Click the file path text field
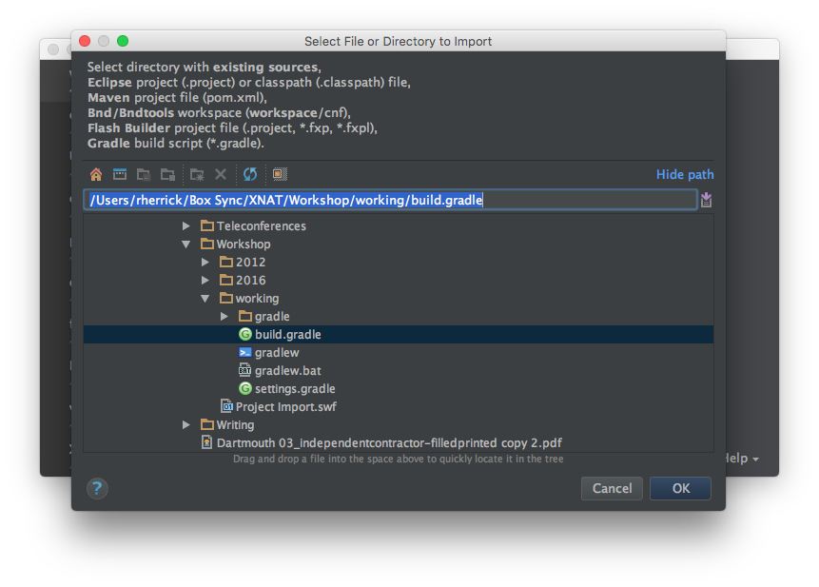The width and height of the screenshot is (819, 587). click(390, 200)
